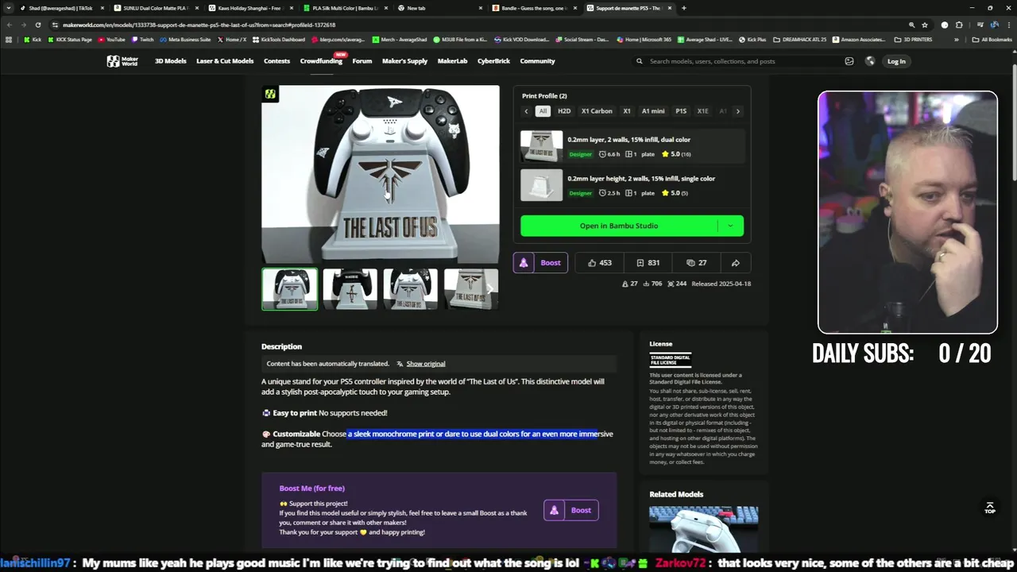1017x572 pixels.
Task: Click the back-to-top arrow icon
Action: click(990, 507)
